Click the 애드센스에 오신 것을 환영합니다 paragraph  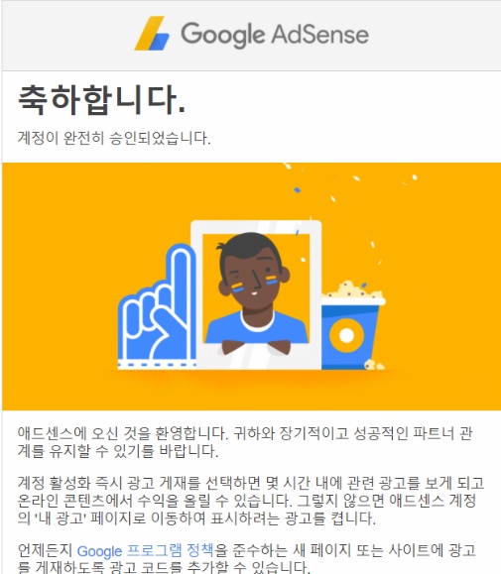click(245, 442)
